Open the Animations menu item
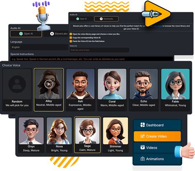This screenshot has height=171, width=195. [157, 159]
